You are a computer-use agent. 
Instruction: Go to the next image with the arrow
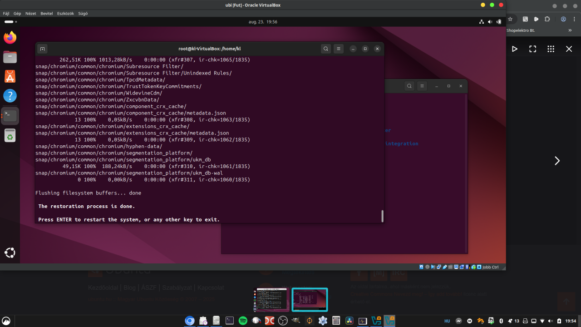click(x=557, y=161)
